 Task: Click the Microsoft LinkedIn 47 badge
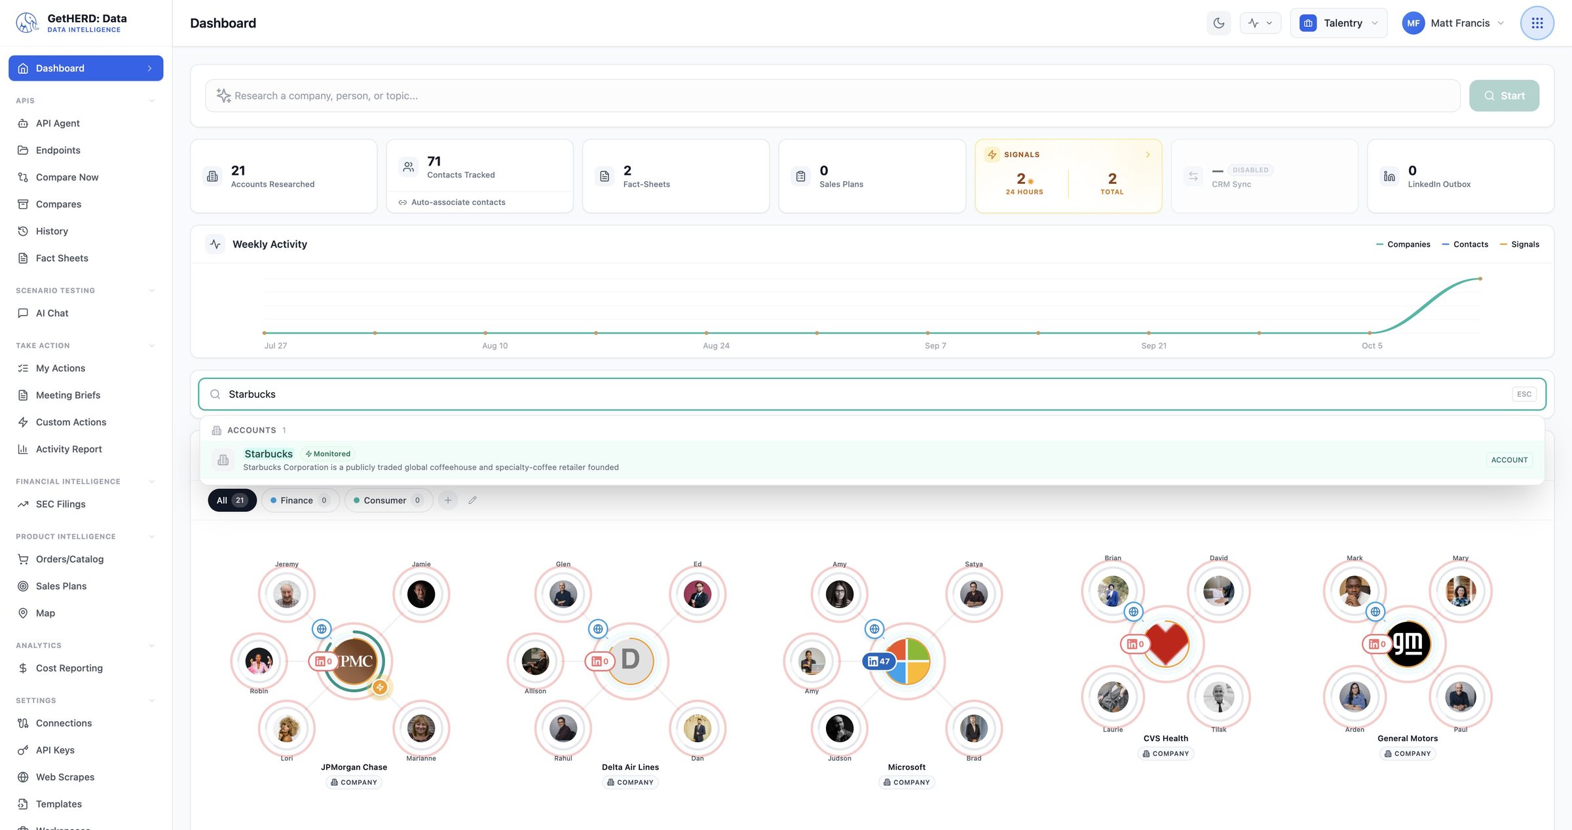point(878,661)
